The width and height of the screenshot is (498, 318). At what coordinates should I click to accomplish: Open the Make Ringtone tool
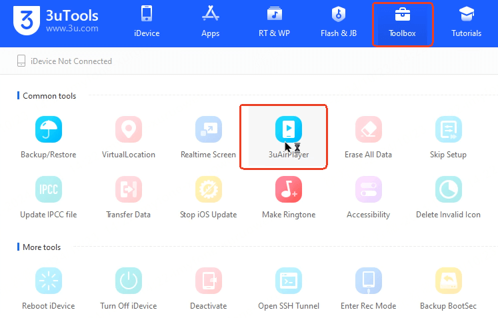tap(289, 190)
